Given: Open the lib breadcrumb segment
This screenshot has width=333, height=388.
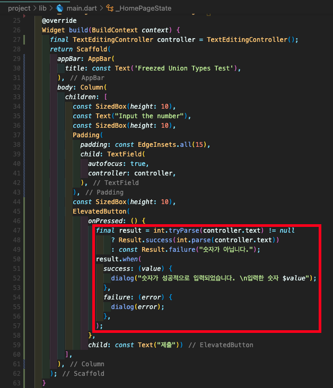Looking at the screenshot, I should 42,8.
